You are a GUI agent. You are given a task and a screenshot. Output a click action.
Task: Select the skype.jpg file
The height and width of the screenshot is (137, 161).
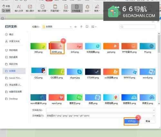[x=75, y=74]
